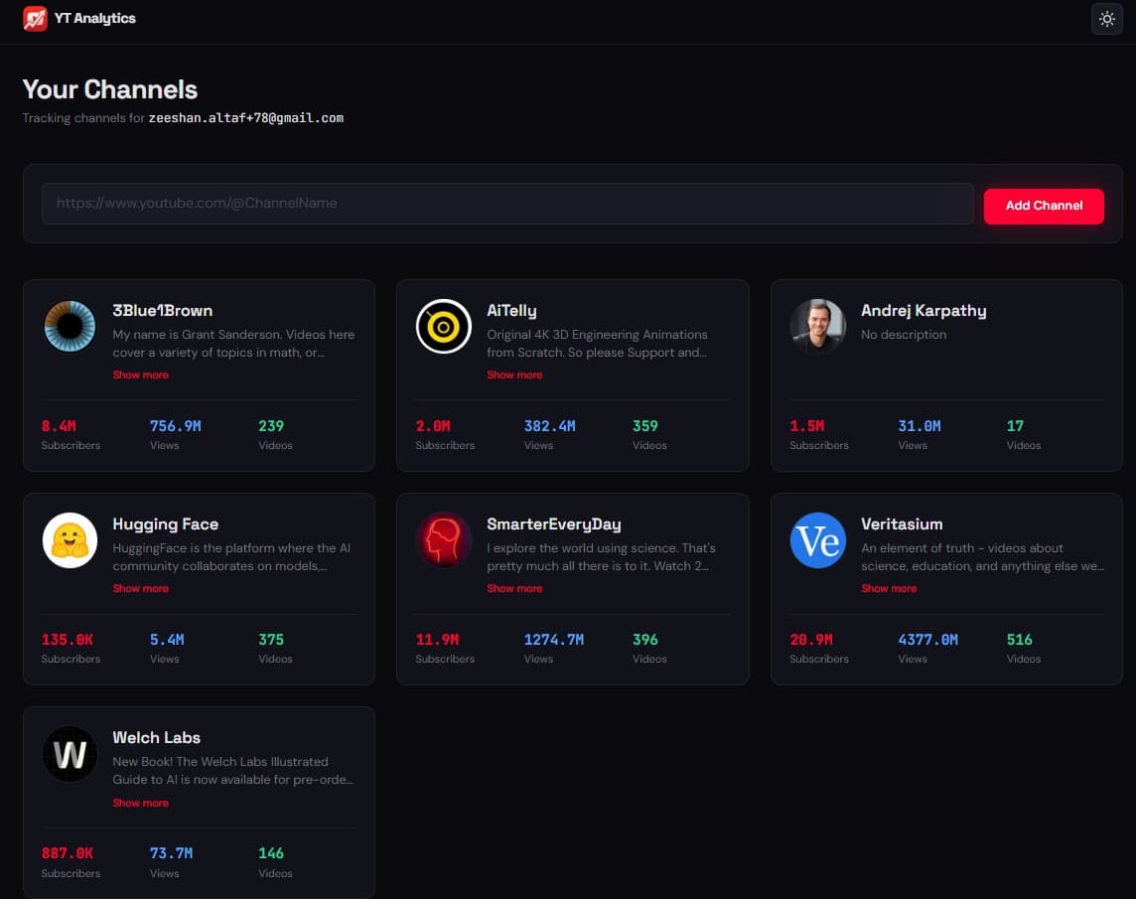Click AiTelly's 359 videos value
1136x899 pixels.
644,426
